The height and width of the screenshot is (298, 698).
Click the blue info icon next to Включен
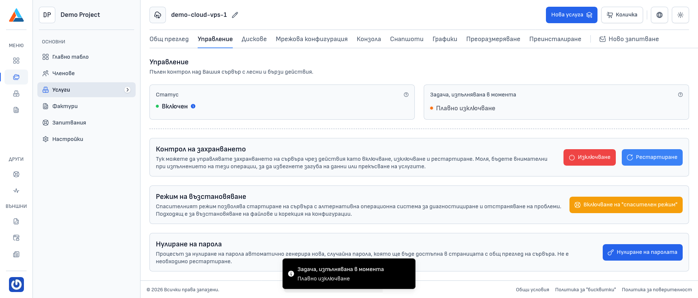(x=193, y=106)
